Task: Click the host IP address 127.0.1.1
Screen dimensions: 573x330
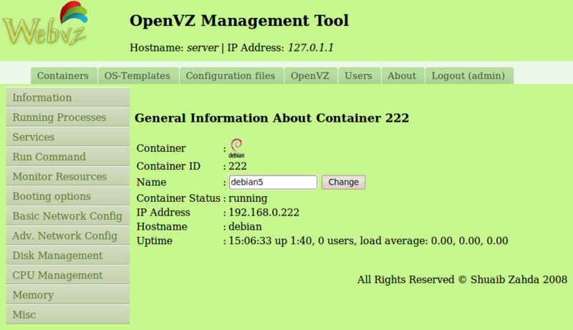Action: pyautogui.click(x=311, y=47)
